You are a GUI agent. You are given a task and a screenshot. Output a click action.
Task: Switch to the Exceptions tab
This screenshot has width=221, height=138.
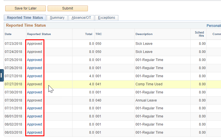(106, 18)
